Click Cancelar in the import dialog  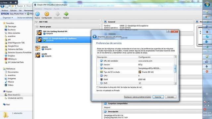171,97
